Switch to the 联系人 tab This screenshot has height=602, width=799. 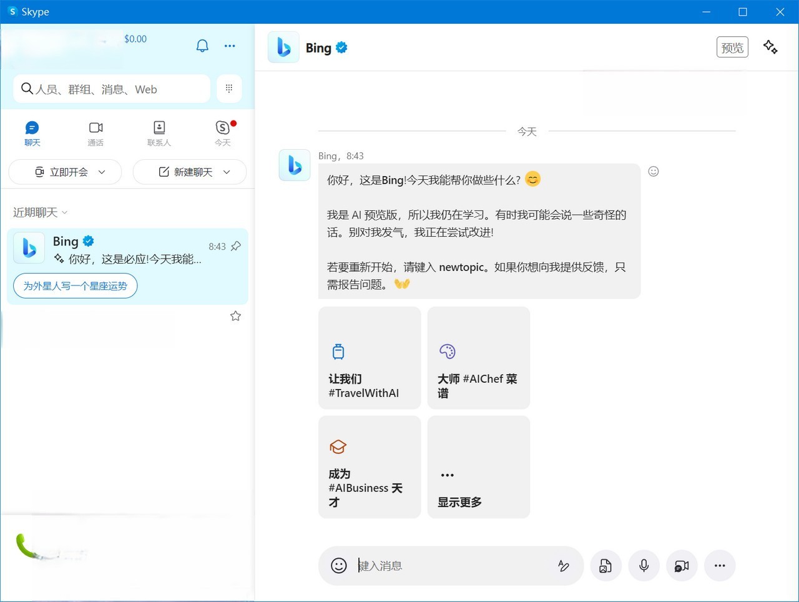(x=159, y=133)
